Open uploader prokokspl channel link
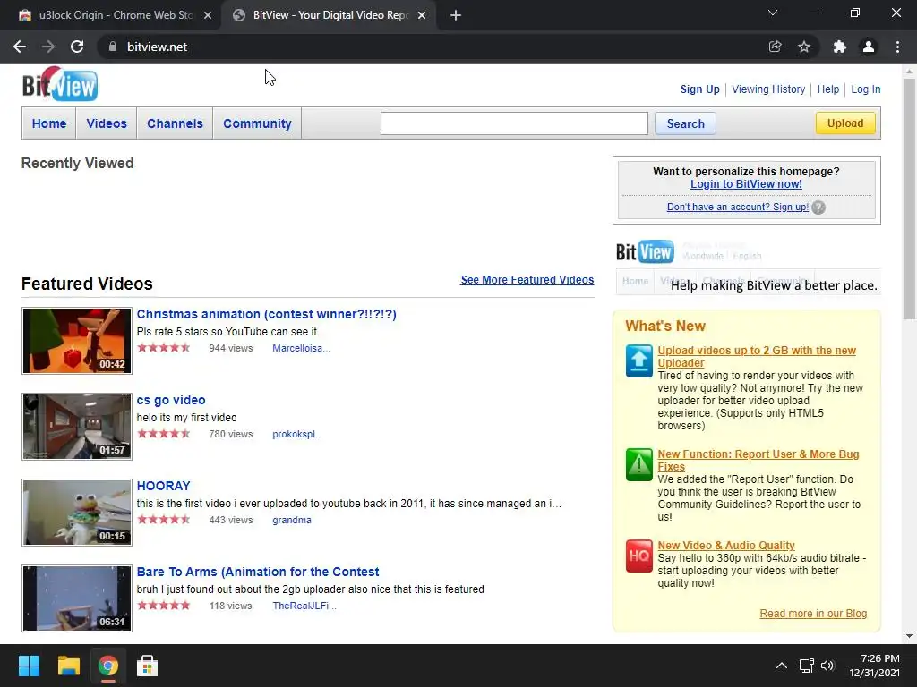 pos(297,434)
